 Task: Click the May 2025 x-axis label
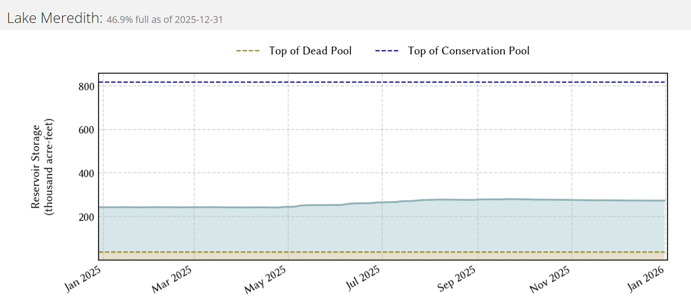click(x=266, y=281)
